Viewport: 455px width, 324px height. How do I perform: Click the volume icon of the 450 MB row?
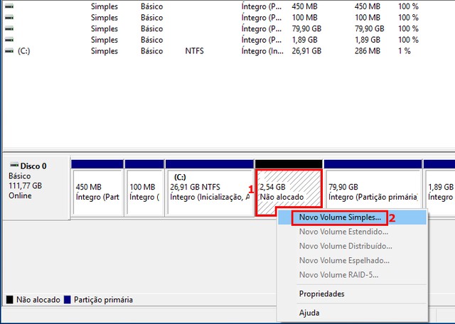click(9, 6)
